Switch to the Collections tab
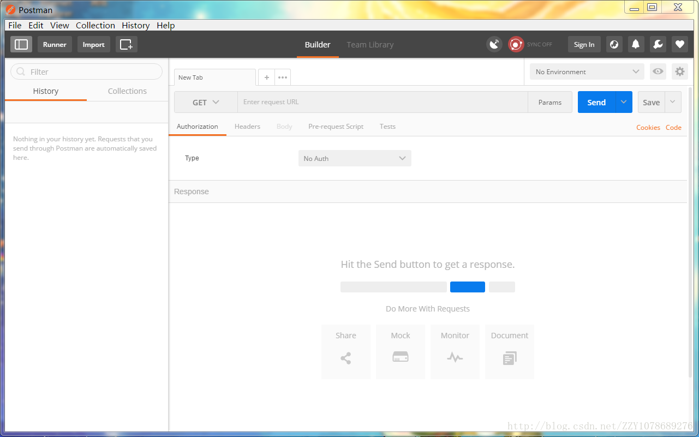Viewport: 699px width, 437px height. click(x=127, y=91)
